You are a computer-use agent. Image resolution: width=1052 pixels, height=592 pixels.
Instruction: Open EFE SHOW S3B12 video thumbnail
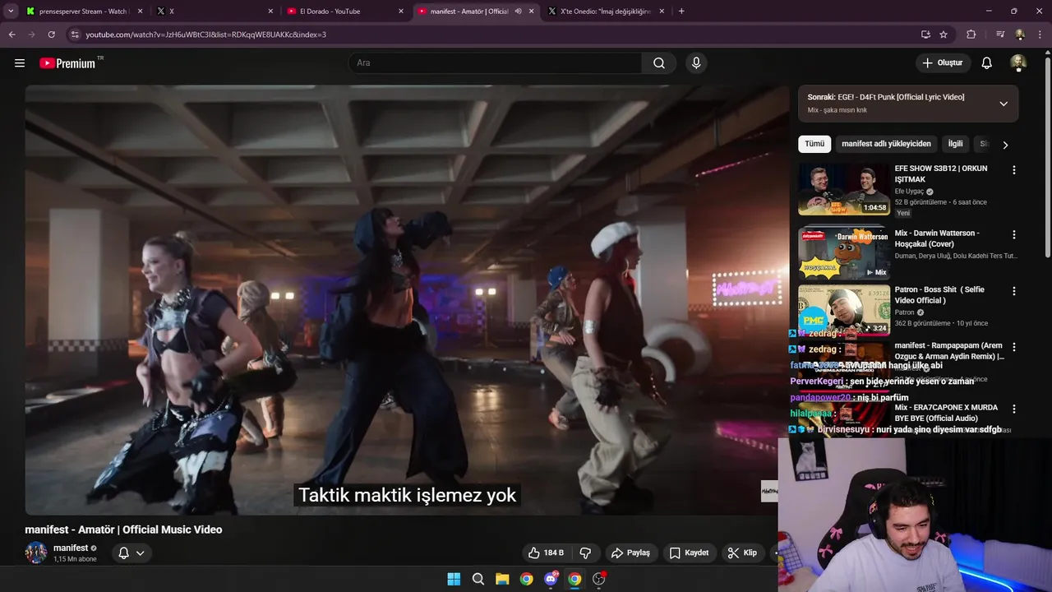tap(844, 189)
